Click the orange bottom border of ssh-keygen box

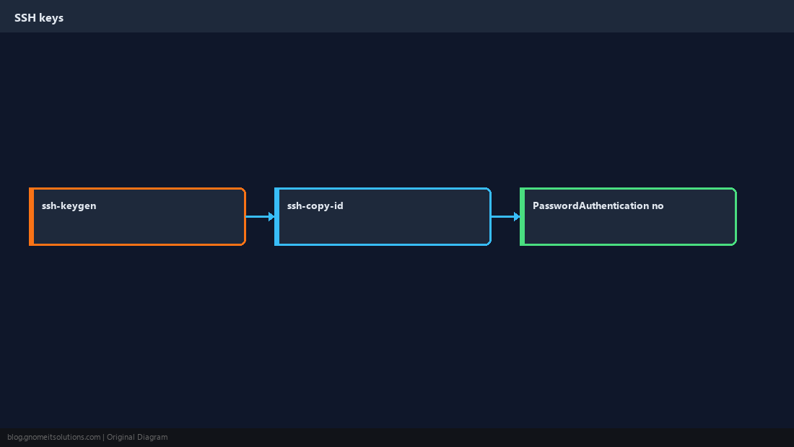[137, 244]
